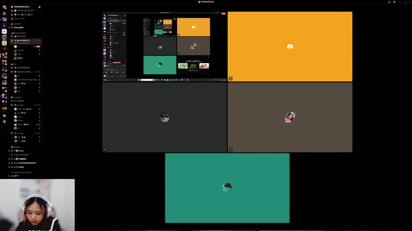Image resolution: width=412 pixels, height=231 pixels.
Task: Collapse LOOKING FOR PLAYERS category
Action: tap(22, 173)
